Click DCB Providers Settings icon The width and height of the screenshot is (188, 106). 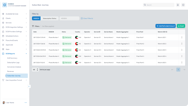(3, 31)
